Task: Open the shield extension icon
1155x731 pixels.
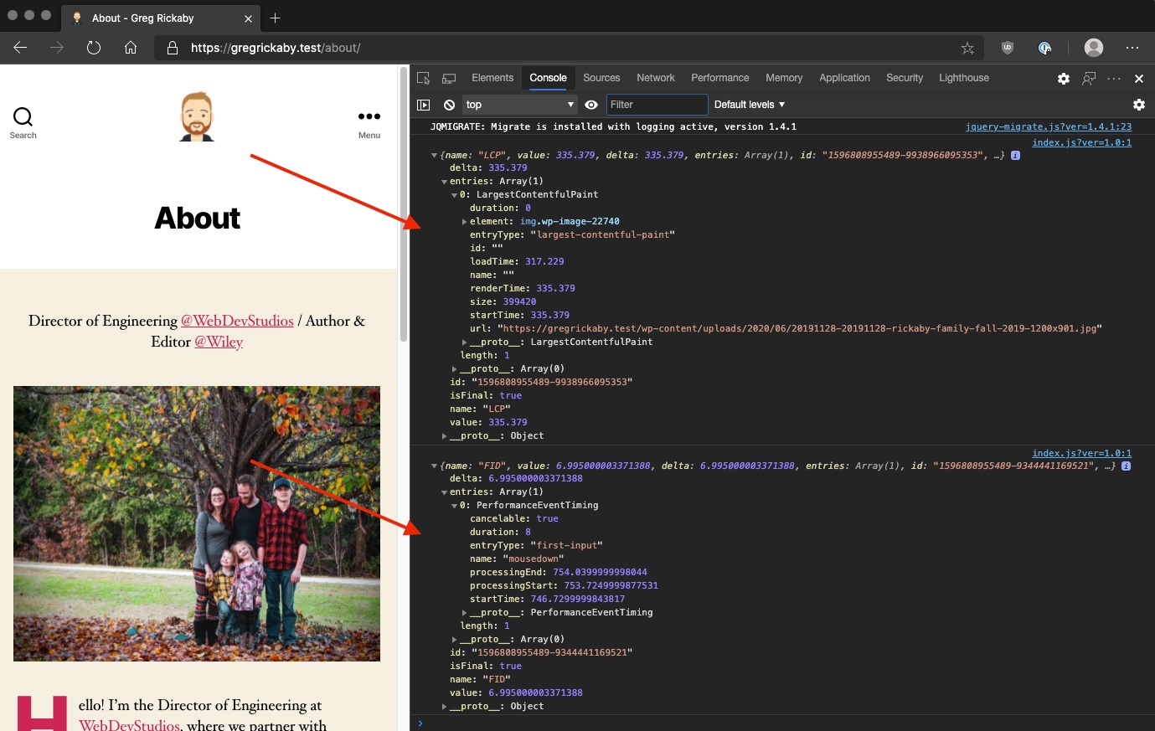Action: pos(1008,48)
